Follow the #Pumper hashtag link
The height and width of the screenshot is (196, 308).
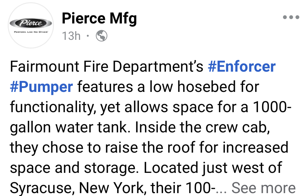(41, 87)
